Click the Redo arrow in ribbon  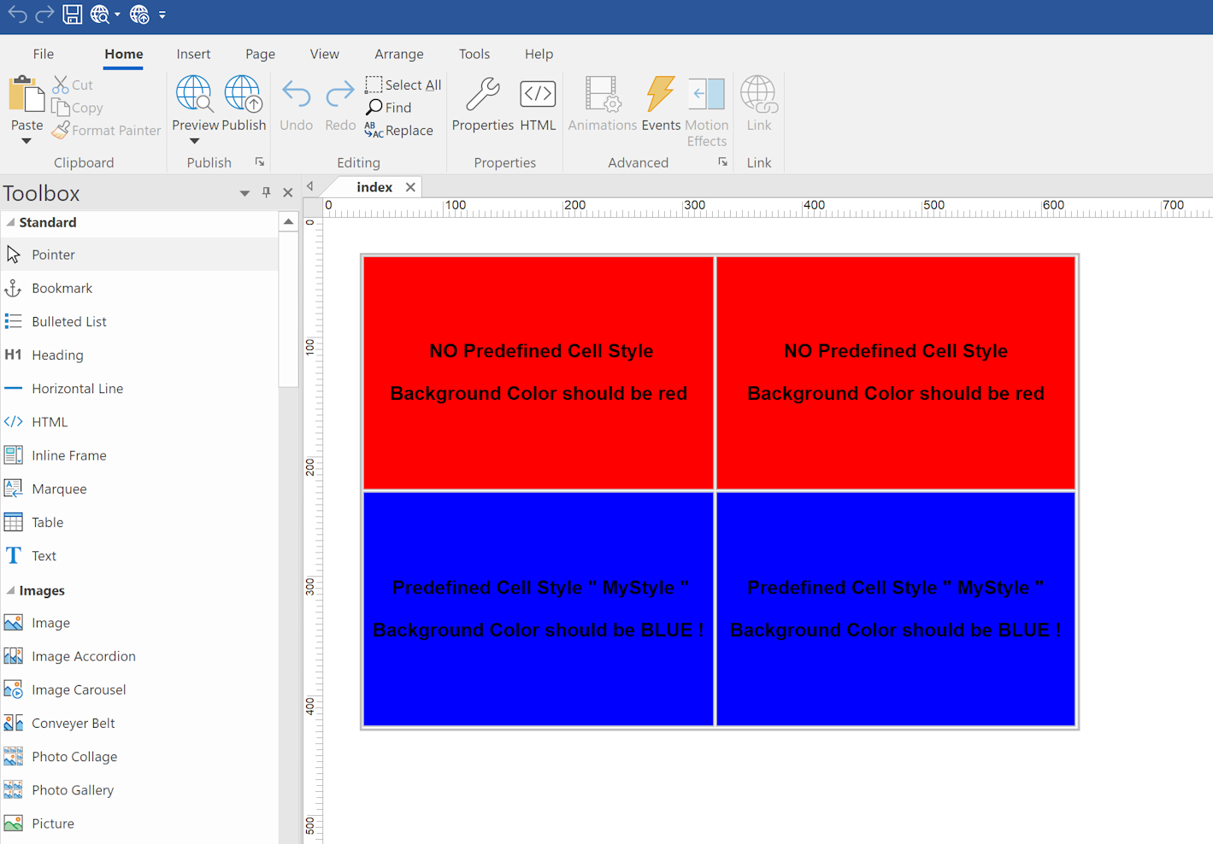pyautogui.click(x=340, y=94)
